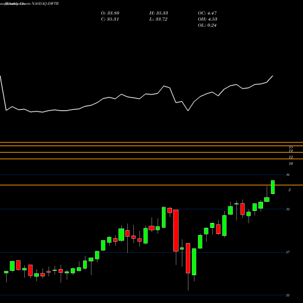Click the 12 label on the right axis
The height and width of the screenshot is (303, 303).
[291, 157]
